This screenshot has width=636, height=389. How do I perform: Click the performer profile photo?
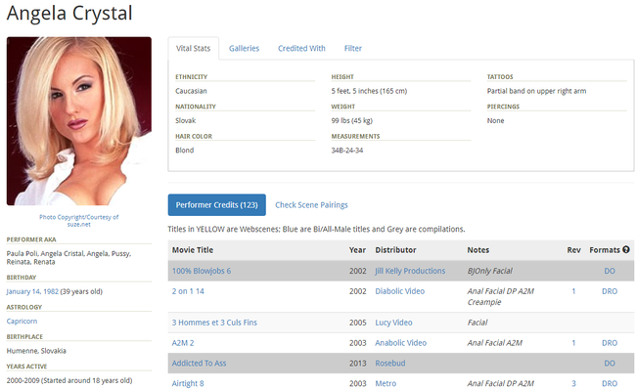79,121
